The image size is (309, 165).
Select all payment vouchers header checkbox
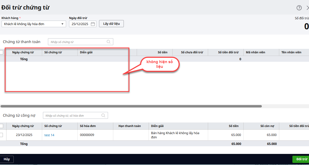click(1, 52)
